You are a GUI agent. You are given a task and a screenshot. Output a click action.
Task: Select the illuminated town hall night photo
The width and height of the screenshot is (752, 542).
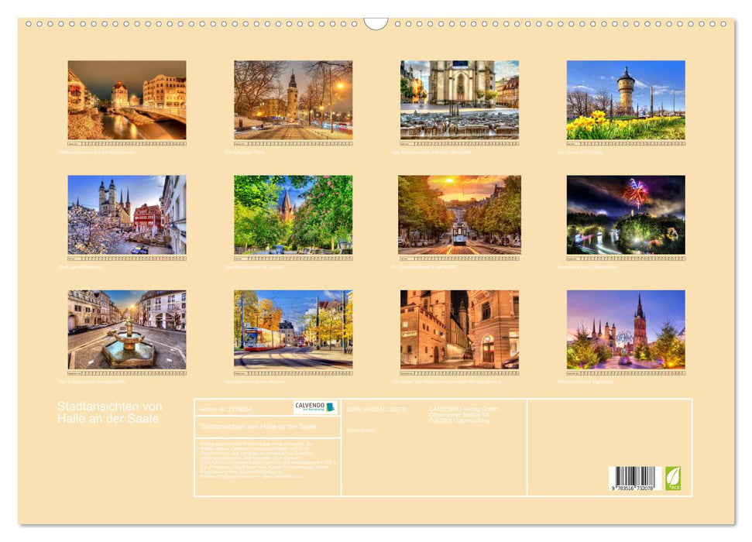[x=459, y=329]
